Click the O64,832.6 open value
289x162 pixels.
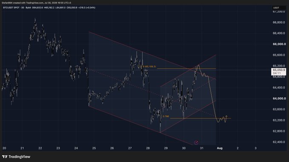[x=37, y=8]
